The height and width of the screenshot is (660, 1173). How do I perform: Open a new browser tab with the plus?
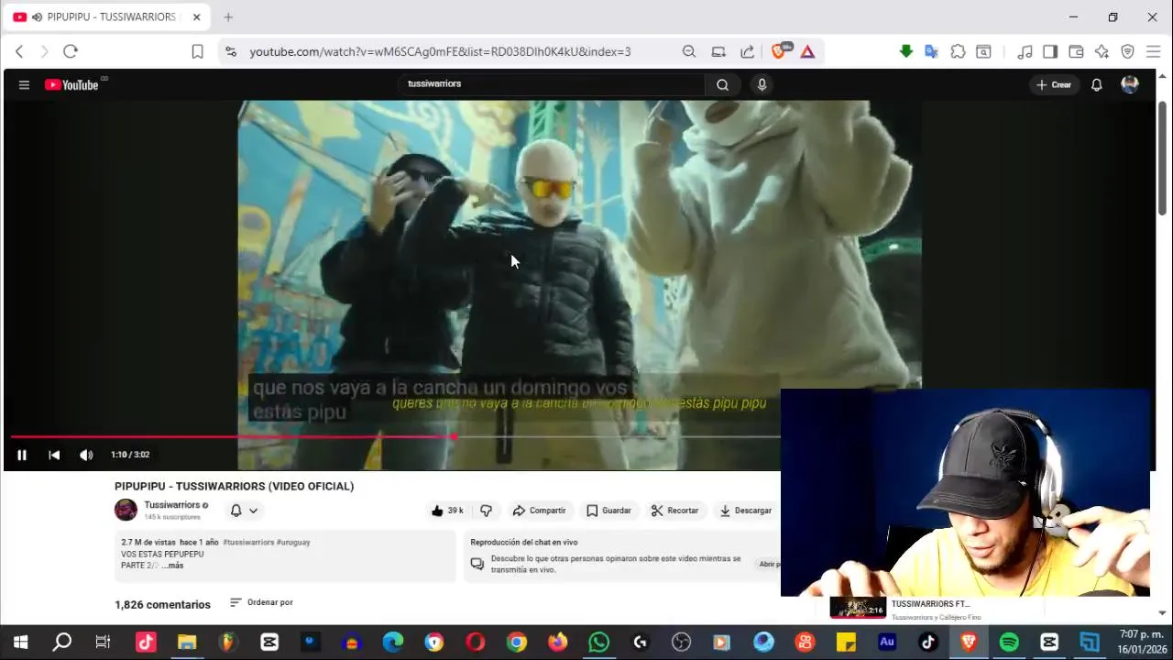tap(228, 17)
